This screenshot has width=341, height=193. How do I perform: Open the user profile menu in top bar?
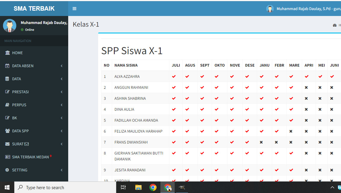303,9
